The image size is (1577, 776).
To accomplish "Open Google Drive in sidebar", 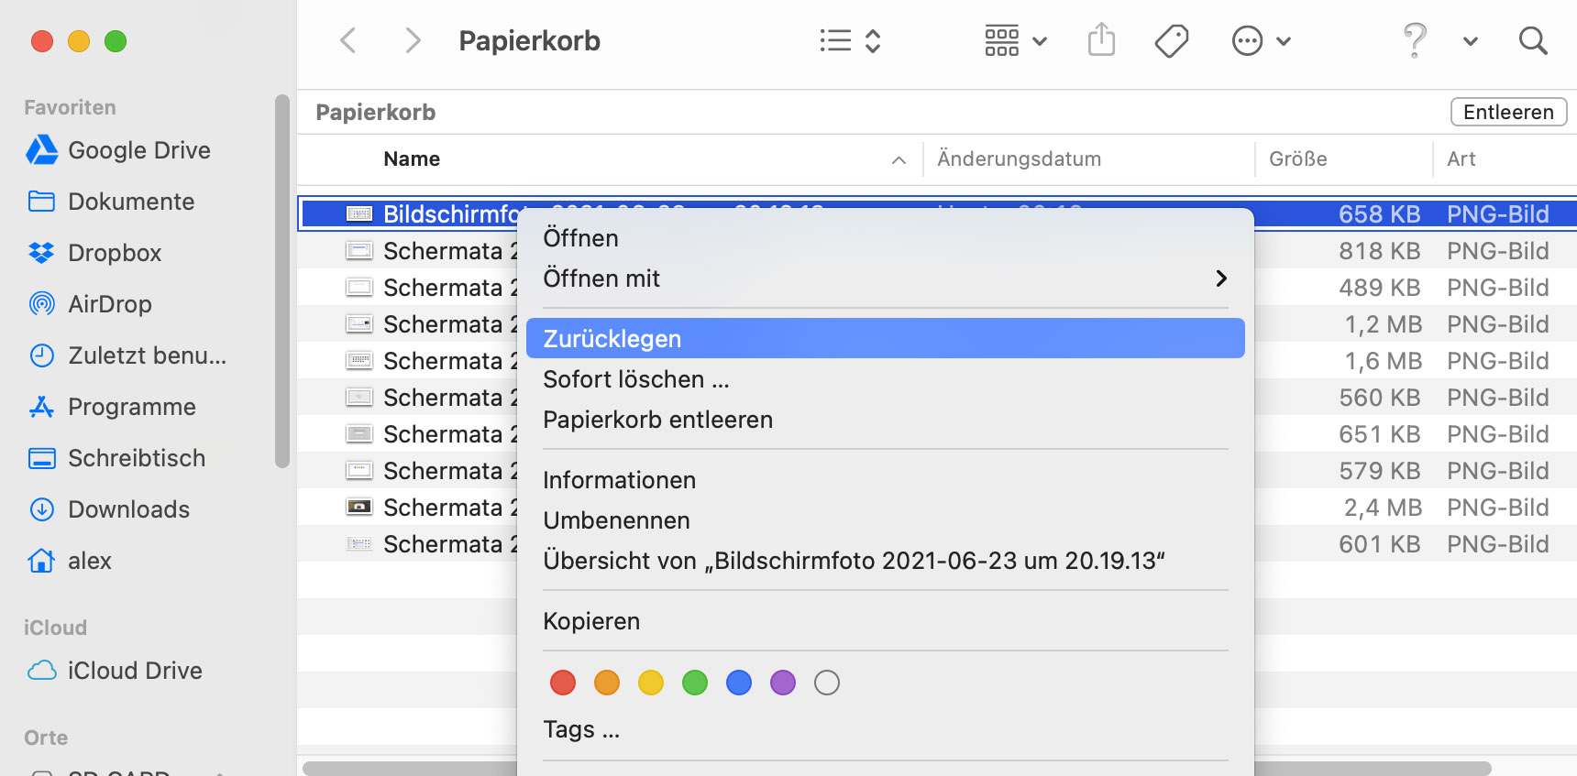I will [x=118, y=150].
